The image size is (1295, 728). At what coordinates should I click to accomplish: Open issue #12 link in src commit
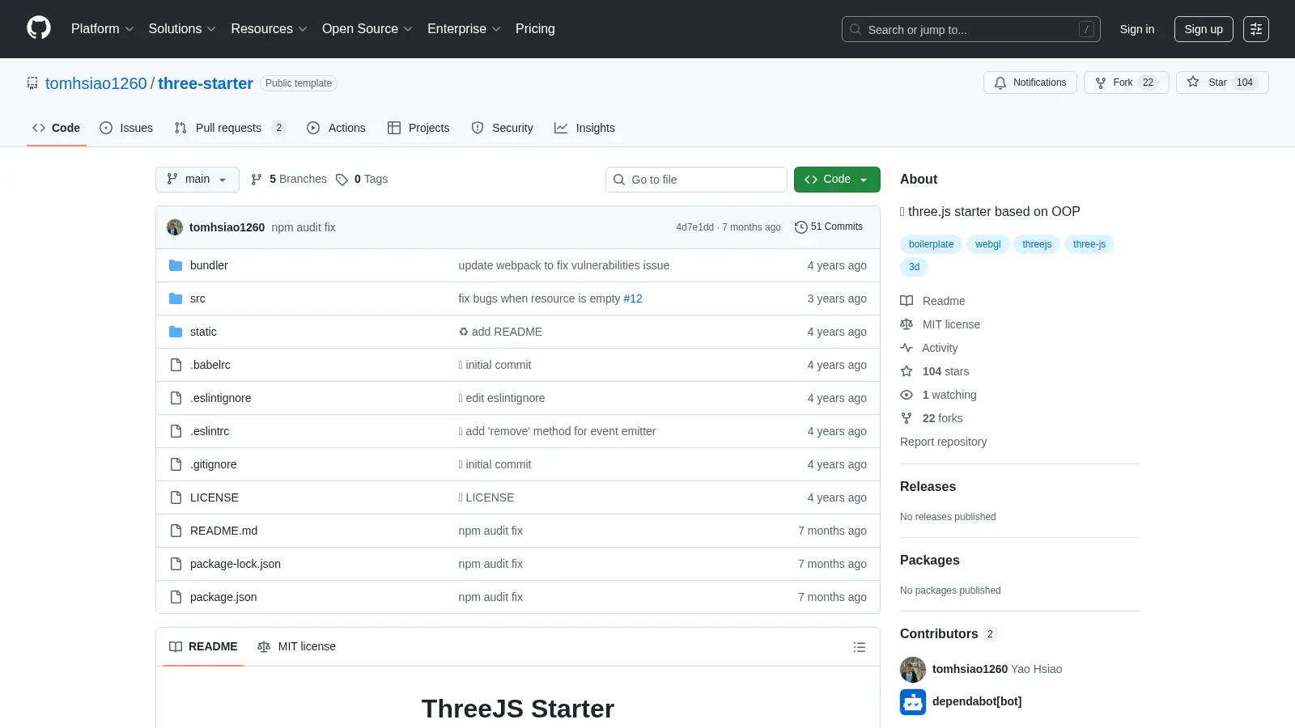(633, 298)
